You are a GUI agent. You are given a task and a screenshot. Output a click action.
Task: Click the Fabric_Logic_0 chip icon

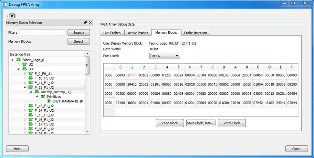18,60
